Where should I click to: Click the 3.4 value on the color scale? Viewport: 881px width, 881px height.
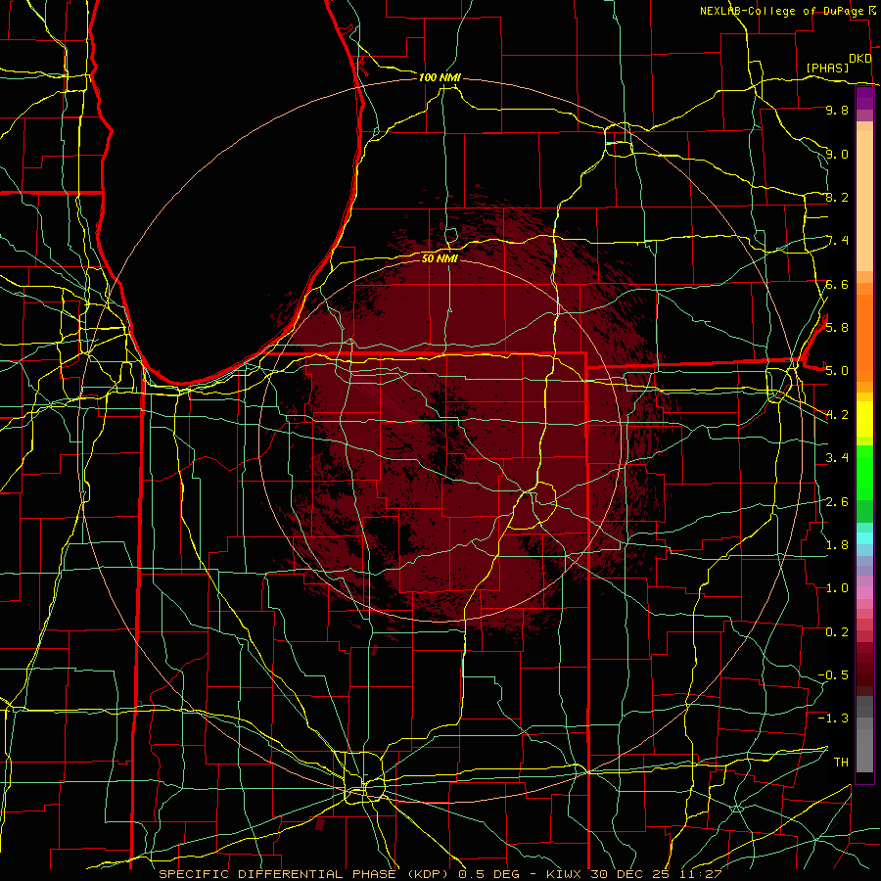837,458
